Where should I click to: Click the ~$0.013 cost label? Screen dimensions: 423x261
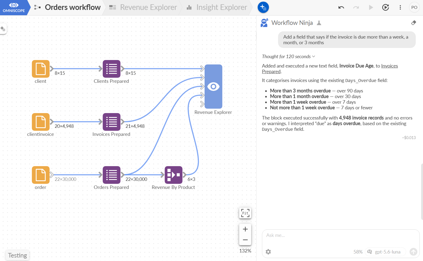tap(409, 138)
